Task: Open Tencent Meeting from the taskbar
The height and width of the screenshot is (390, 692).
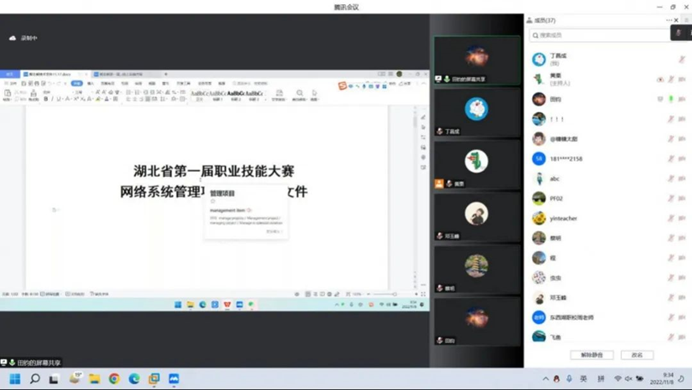Action: coord(174,379)
